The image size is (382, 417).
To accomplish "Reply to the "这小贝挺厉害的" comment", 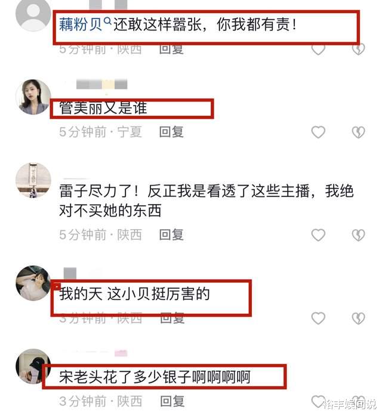I will click(x=172, y=319).
